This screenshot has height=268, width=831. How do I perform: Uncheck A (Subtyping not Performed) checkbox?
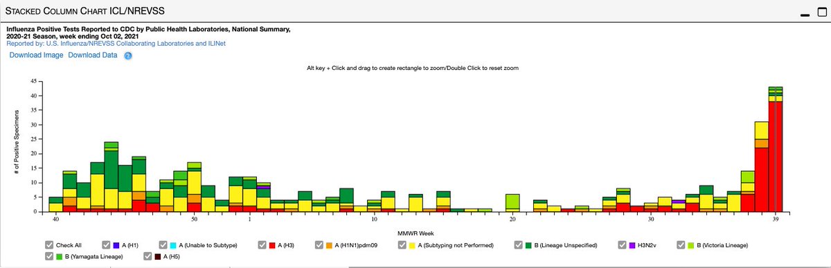(402, 244)
